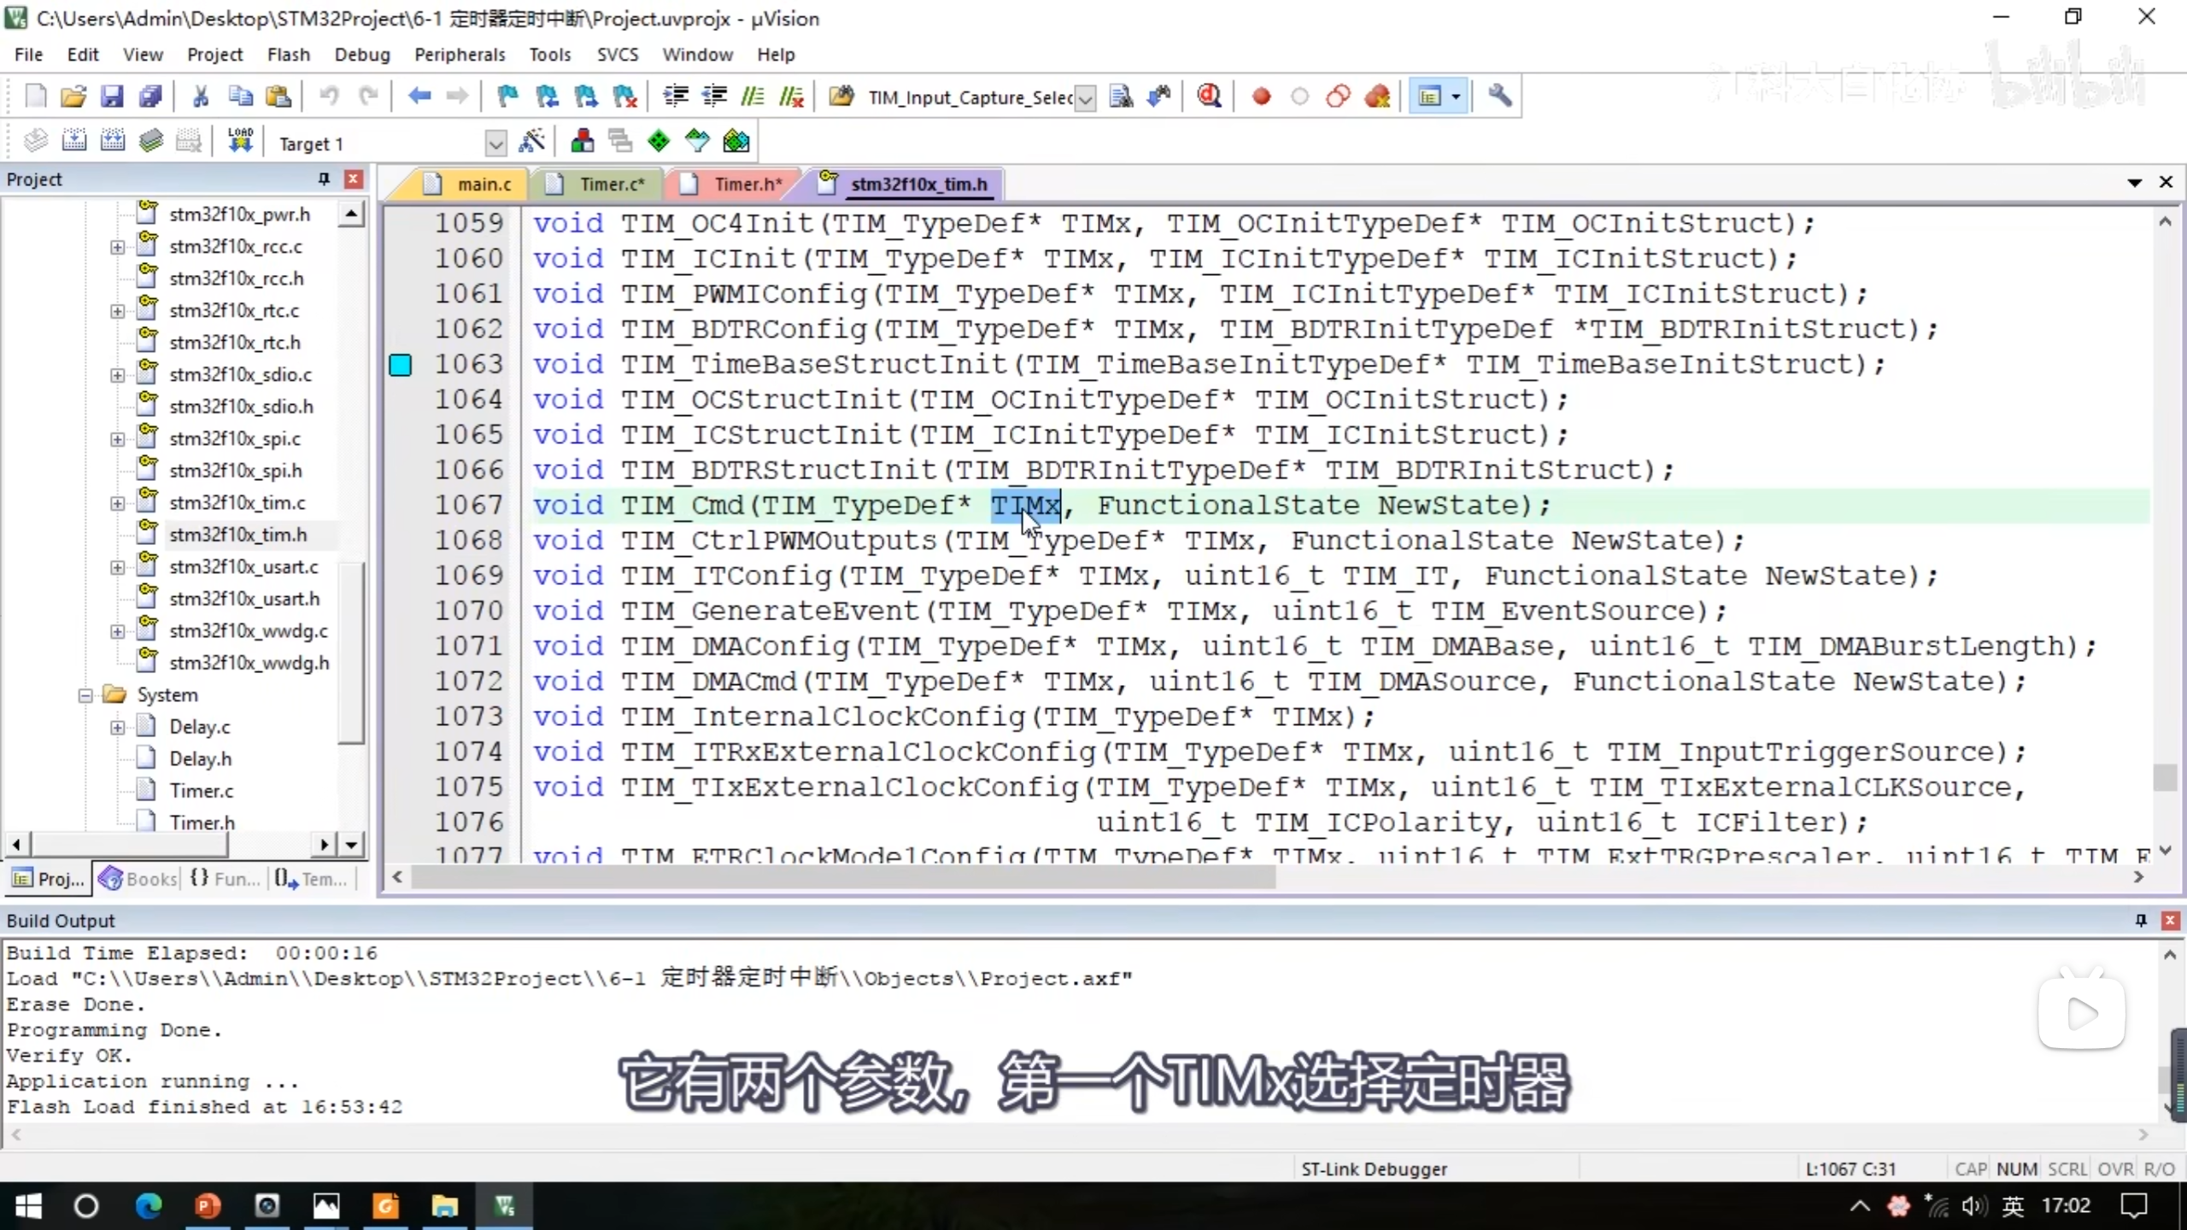Start the debug session icon
The width and height of the screenshot is (2187, 1230).
coord(1208,97)
